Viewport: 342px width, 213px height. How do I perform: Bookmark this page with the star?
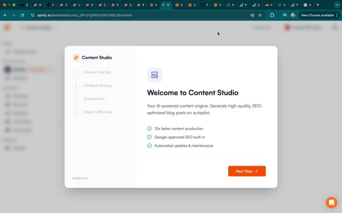tap(260, 15)
